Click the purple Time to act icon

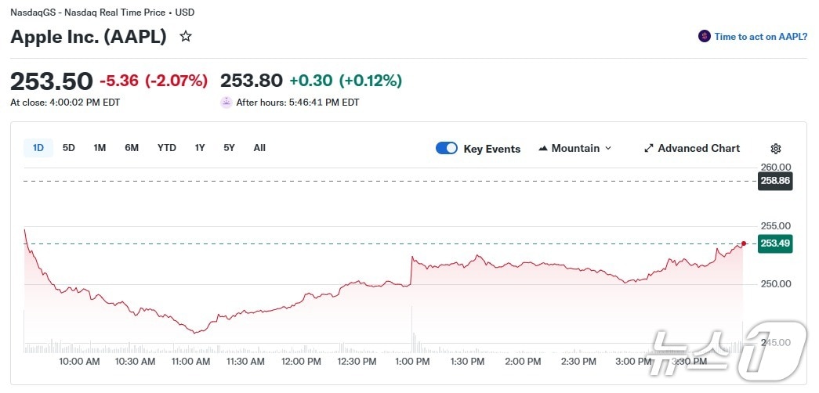pyautogui.click(x=705, y=37)
